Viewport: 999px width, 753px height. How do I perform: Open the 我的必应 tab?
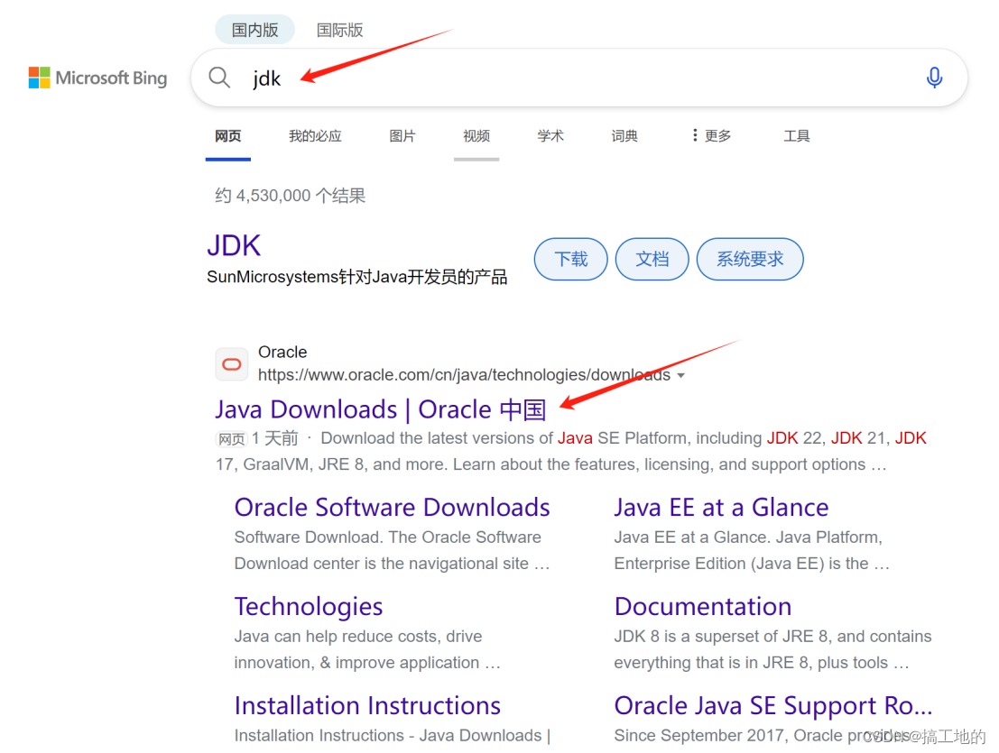tap(315, 135)
